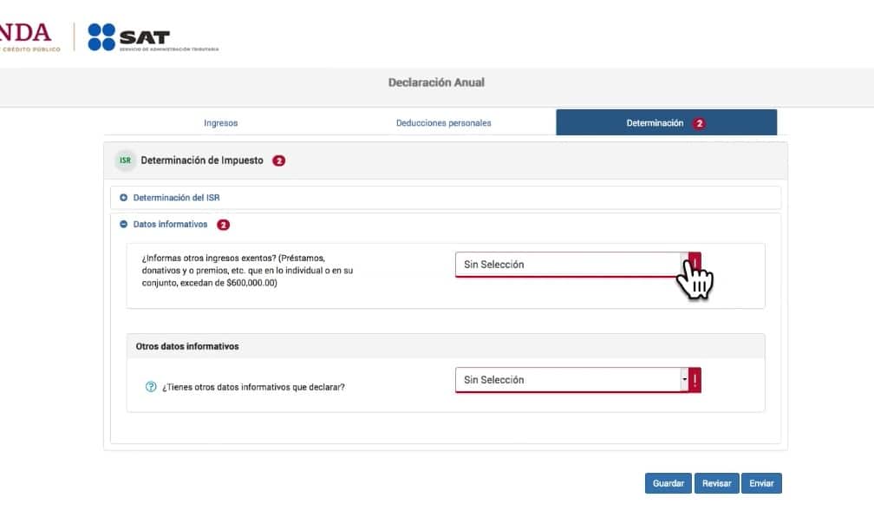Click the help question mark icon

tap(151, 387)
